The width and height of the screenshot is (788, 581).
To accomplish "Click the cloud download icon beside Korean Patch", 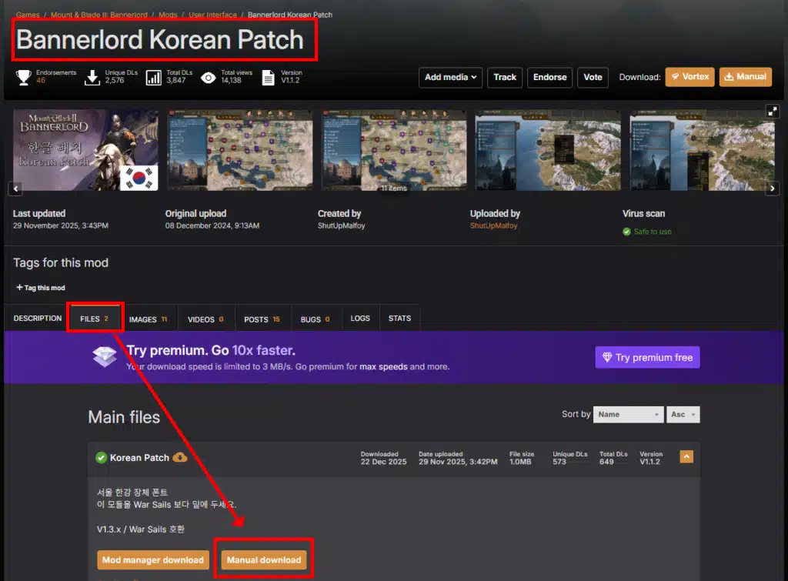I will [180, 457].
